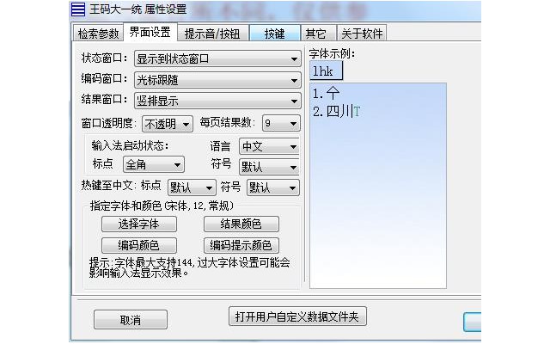Click the 字体示例 label
The image size is (550, 344).
coord(333,53)
